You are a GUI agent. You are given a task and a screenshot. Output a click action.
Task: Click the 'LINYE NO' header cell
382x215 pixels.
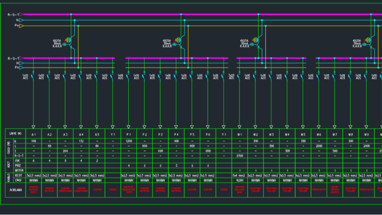pos(15,134)
